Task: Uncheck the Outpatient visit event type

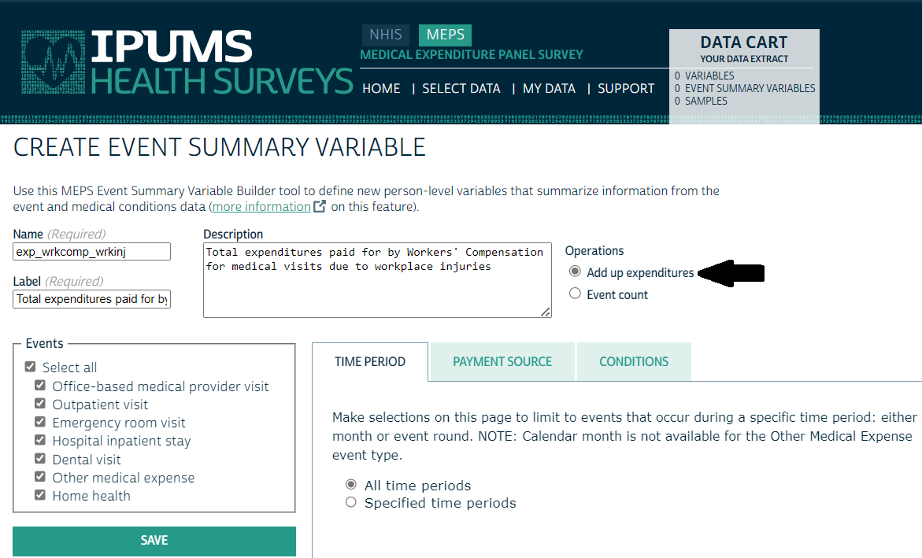Action: tap(42, 404)
